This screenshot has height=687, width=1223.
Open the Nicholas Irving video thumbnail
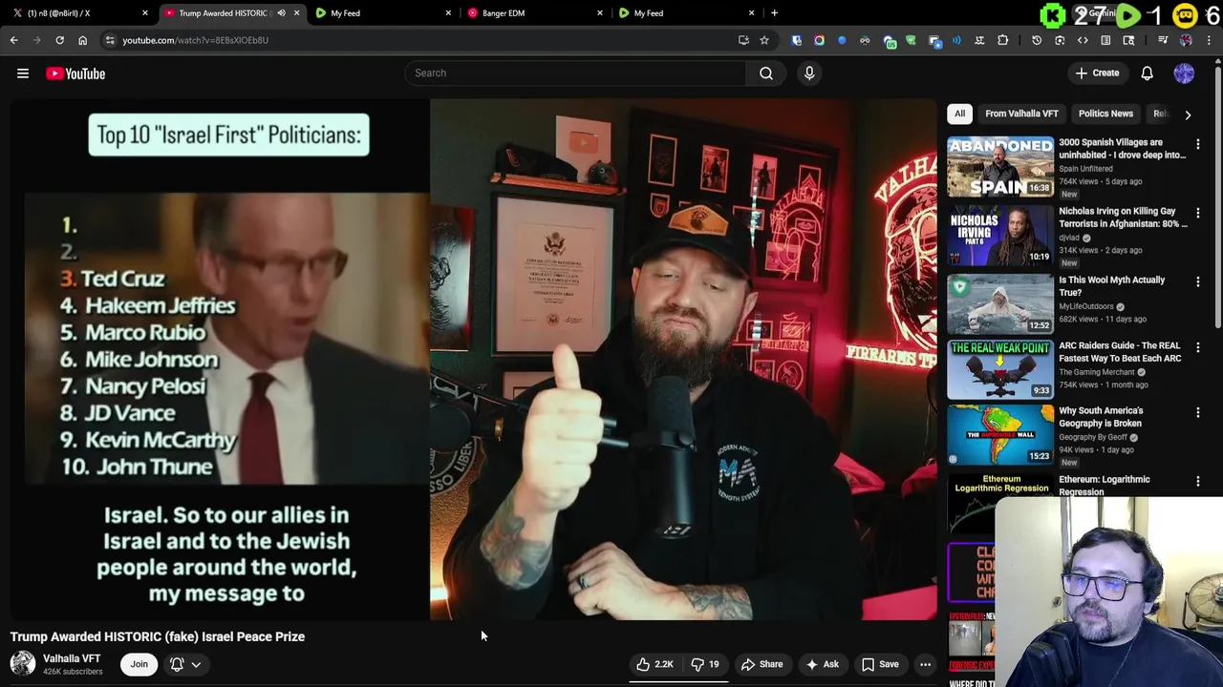pos(999,236)
